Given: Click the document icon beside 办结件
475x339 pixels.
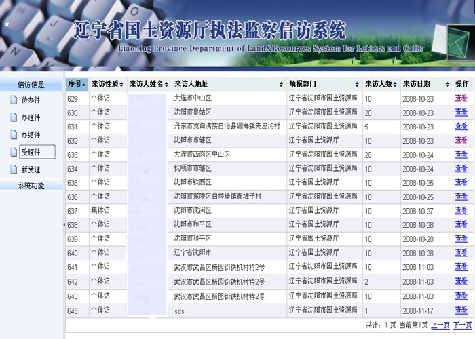Looking at the screenshot, I should [14, 135].
